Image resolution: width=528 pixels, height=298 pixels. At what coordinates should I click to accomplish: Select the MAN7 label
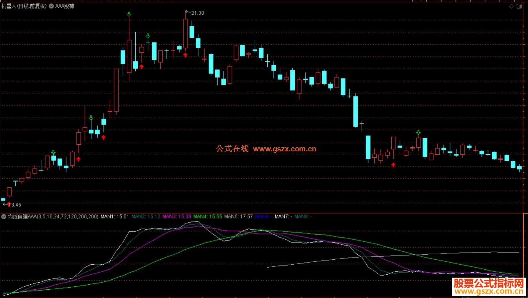(x=283, y=216)
